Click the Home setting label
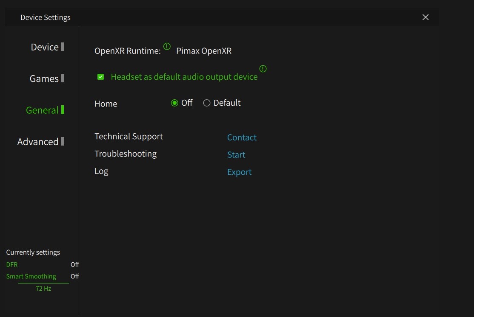477x317 pixels. click(x=106, y=104)
